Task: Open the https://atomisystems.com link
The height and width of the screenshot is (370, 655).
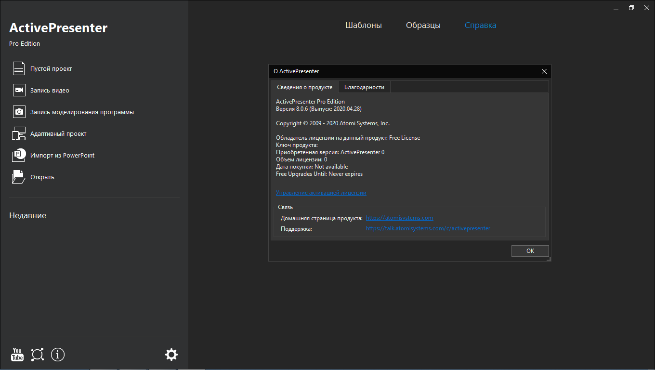Action: [399, 218]
